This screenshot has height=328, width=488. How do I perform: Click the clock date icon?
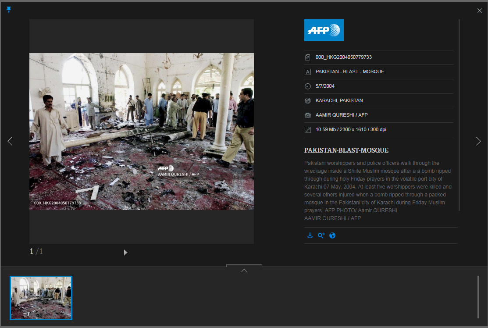(x=307, y=86)
